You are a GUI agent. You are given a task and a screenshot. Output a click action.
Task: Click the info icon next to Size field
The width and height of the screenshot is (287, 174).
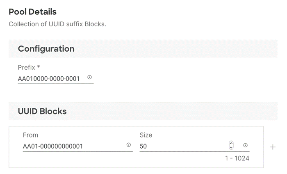click(x=245, y=145)
